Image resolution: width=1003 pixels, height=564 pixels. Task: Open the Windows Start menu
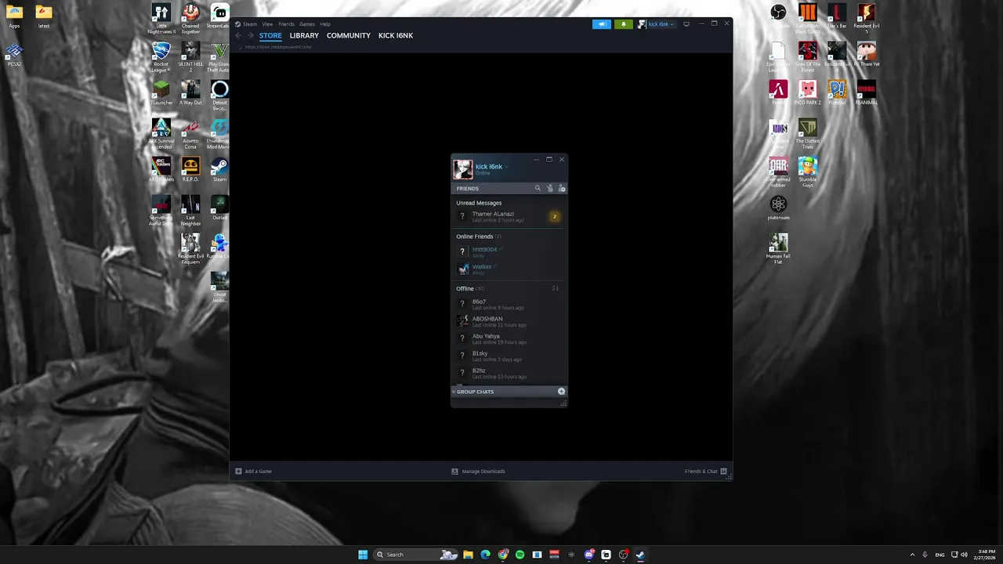363,555
